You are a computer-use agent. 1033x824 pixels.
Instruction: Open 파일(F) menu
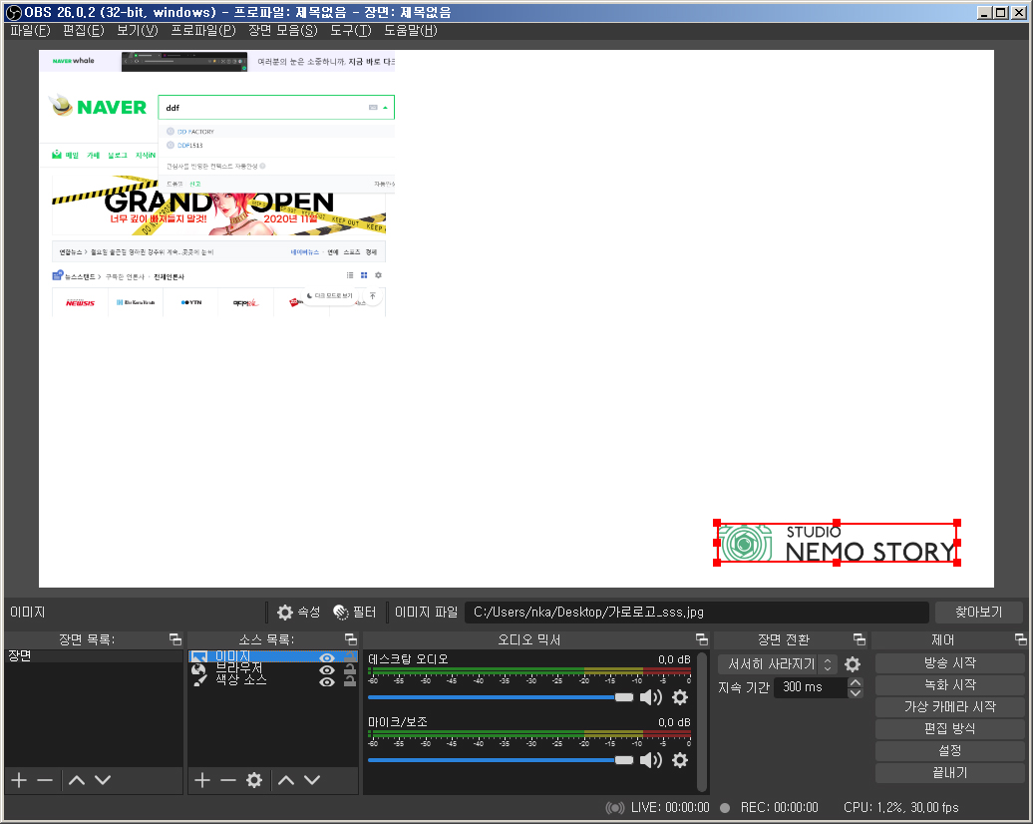tap(30, 30)
